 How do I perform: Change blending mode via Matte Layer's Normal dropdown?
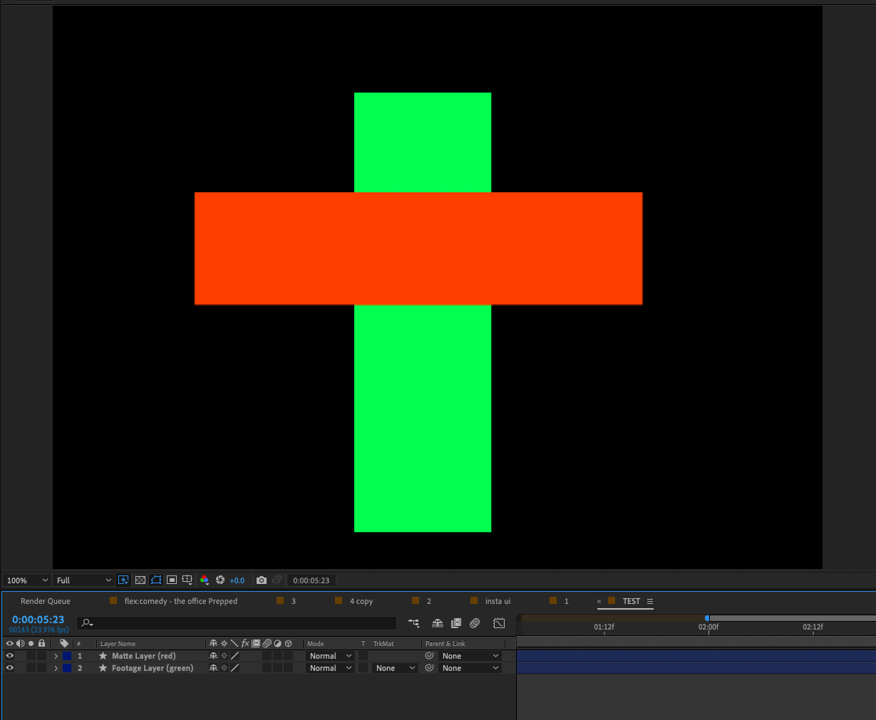coord(330,655)
